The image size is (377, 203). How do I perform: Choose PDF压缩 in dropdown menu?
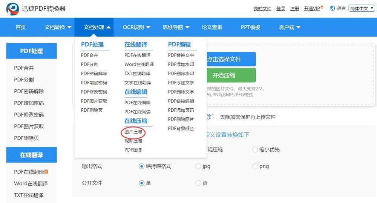[x=133, y=150]
